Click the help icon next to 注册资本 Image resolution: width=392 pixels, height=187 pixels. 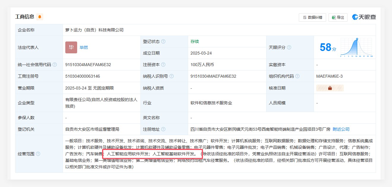pos(163,65)
